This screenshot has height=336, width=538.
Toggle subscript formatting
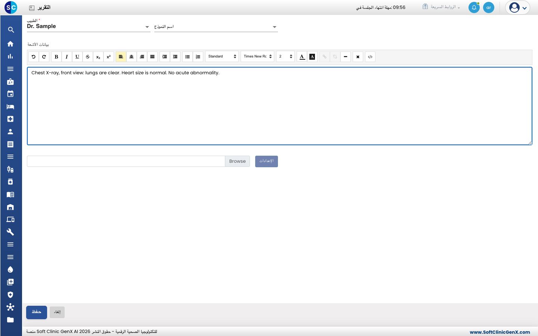click(98, 57)
